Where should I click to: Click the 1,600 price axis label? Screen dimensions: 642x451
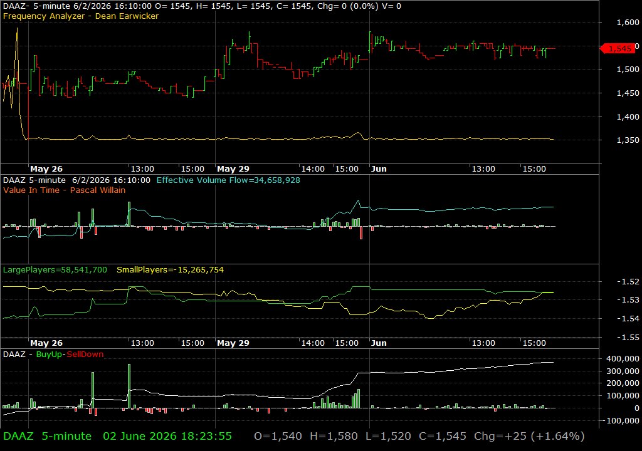pyautogui.click(x=628, y=23)
